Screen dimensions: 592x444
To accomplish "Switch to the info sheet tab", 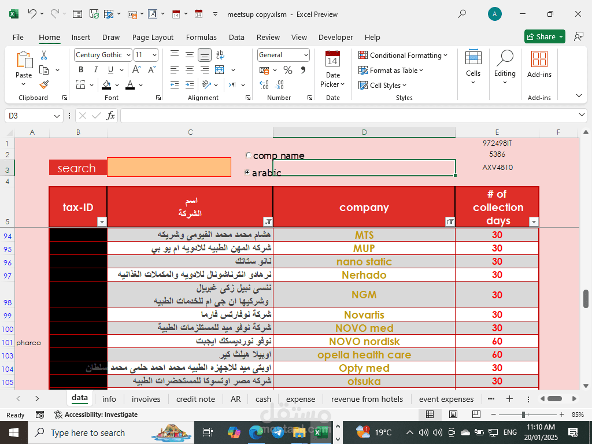I will coord(109,399).
